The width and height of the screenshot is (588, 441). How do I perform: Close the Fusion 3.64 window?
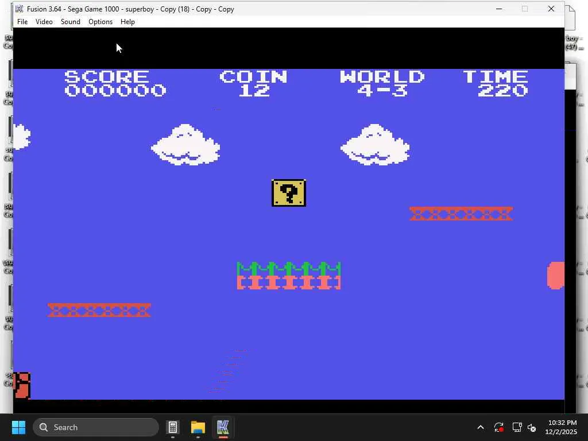click(551, 9)
